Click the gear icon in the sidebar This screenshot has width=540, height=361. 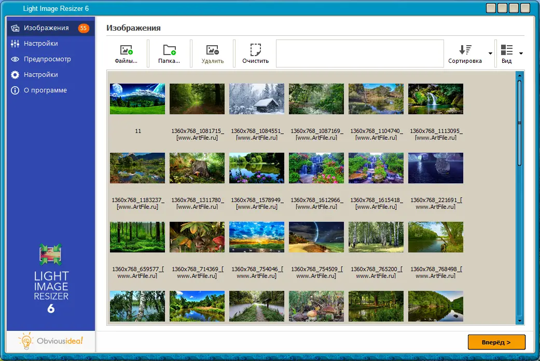point(15,74)
